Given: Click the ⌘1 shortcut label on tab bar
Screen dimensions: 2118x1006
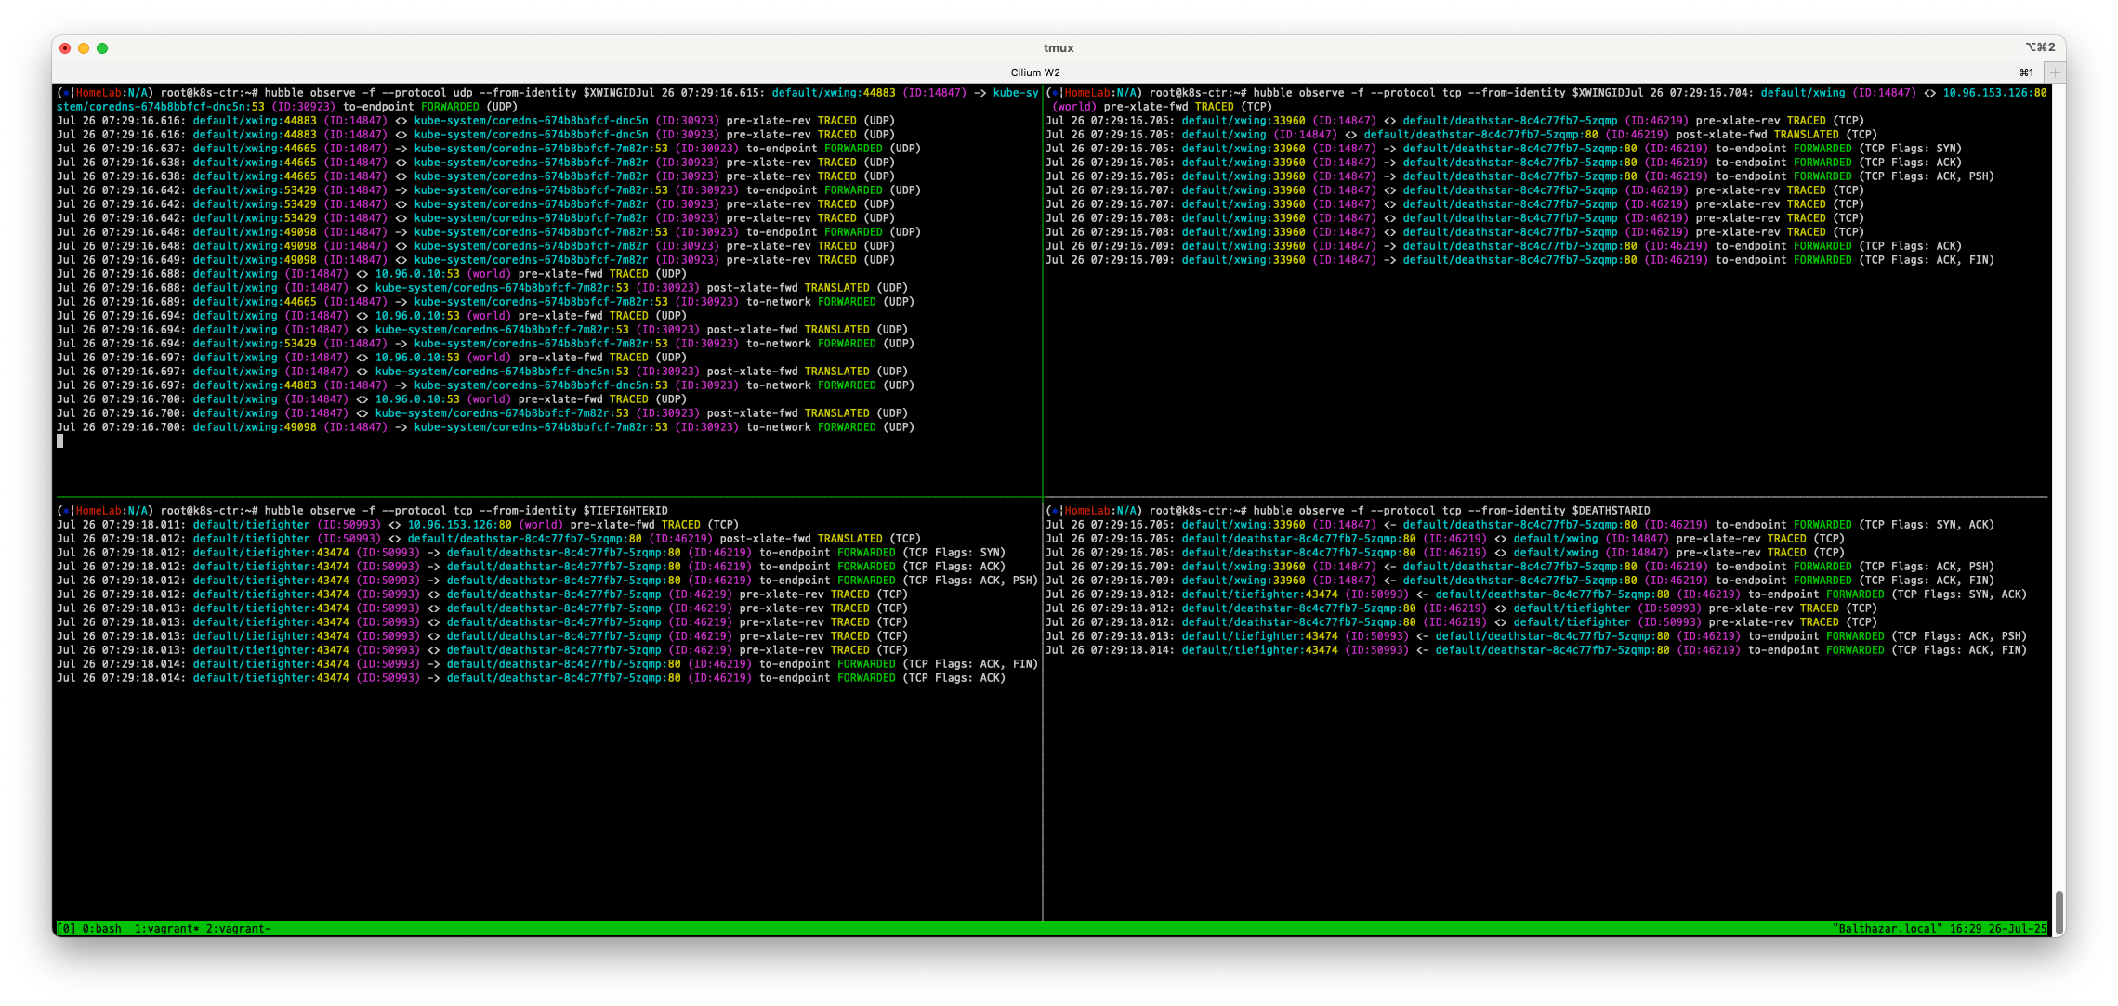Looking at the screenshot, I should (2027, 72).
